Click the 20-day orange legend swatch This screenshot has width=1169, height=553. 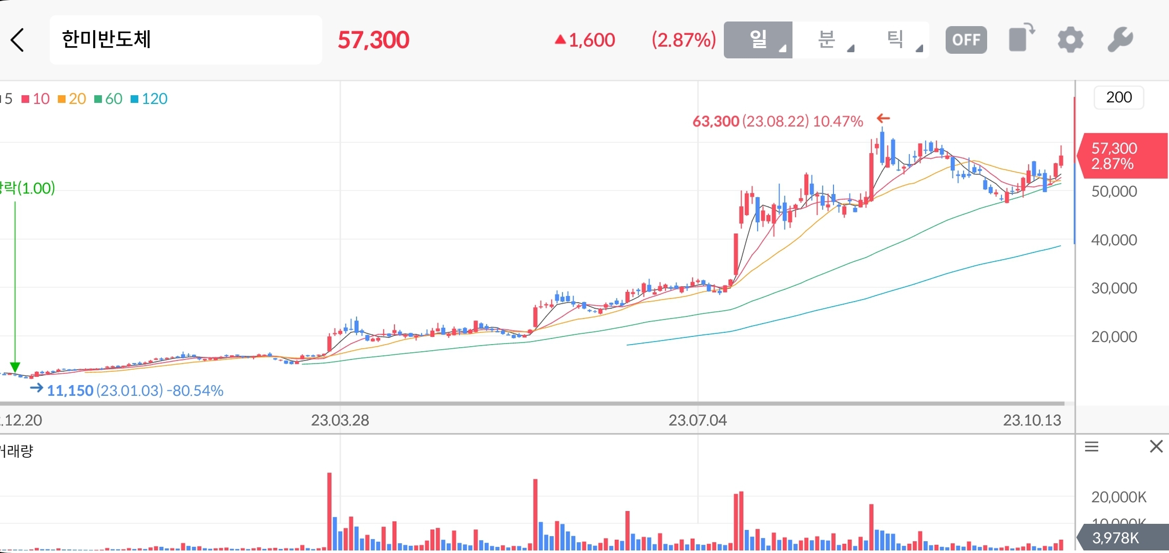click(x=62, y=99)
